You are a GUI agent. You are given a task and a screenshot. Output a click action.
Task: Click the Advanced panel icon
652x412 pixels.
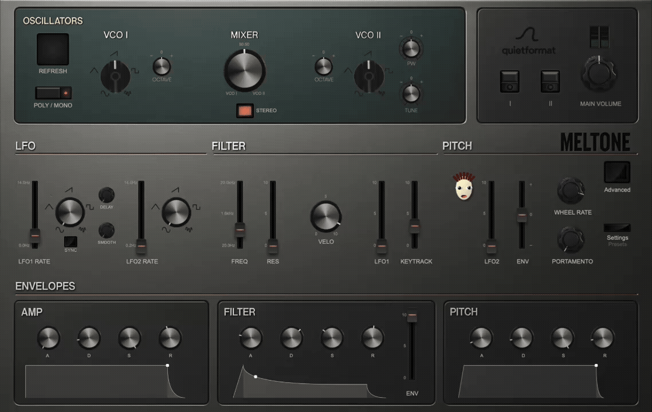click(617, 172)
